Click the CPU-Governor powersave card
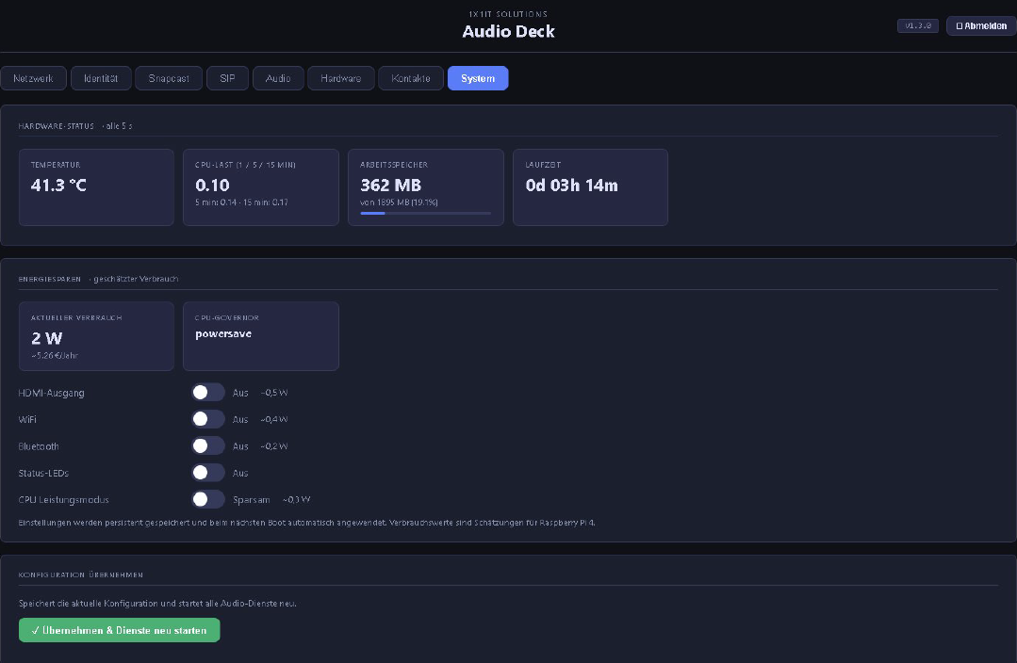Image resolution: width=1017 pixels, height=663 pixels. [x=261, y=336]
